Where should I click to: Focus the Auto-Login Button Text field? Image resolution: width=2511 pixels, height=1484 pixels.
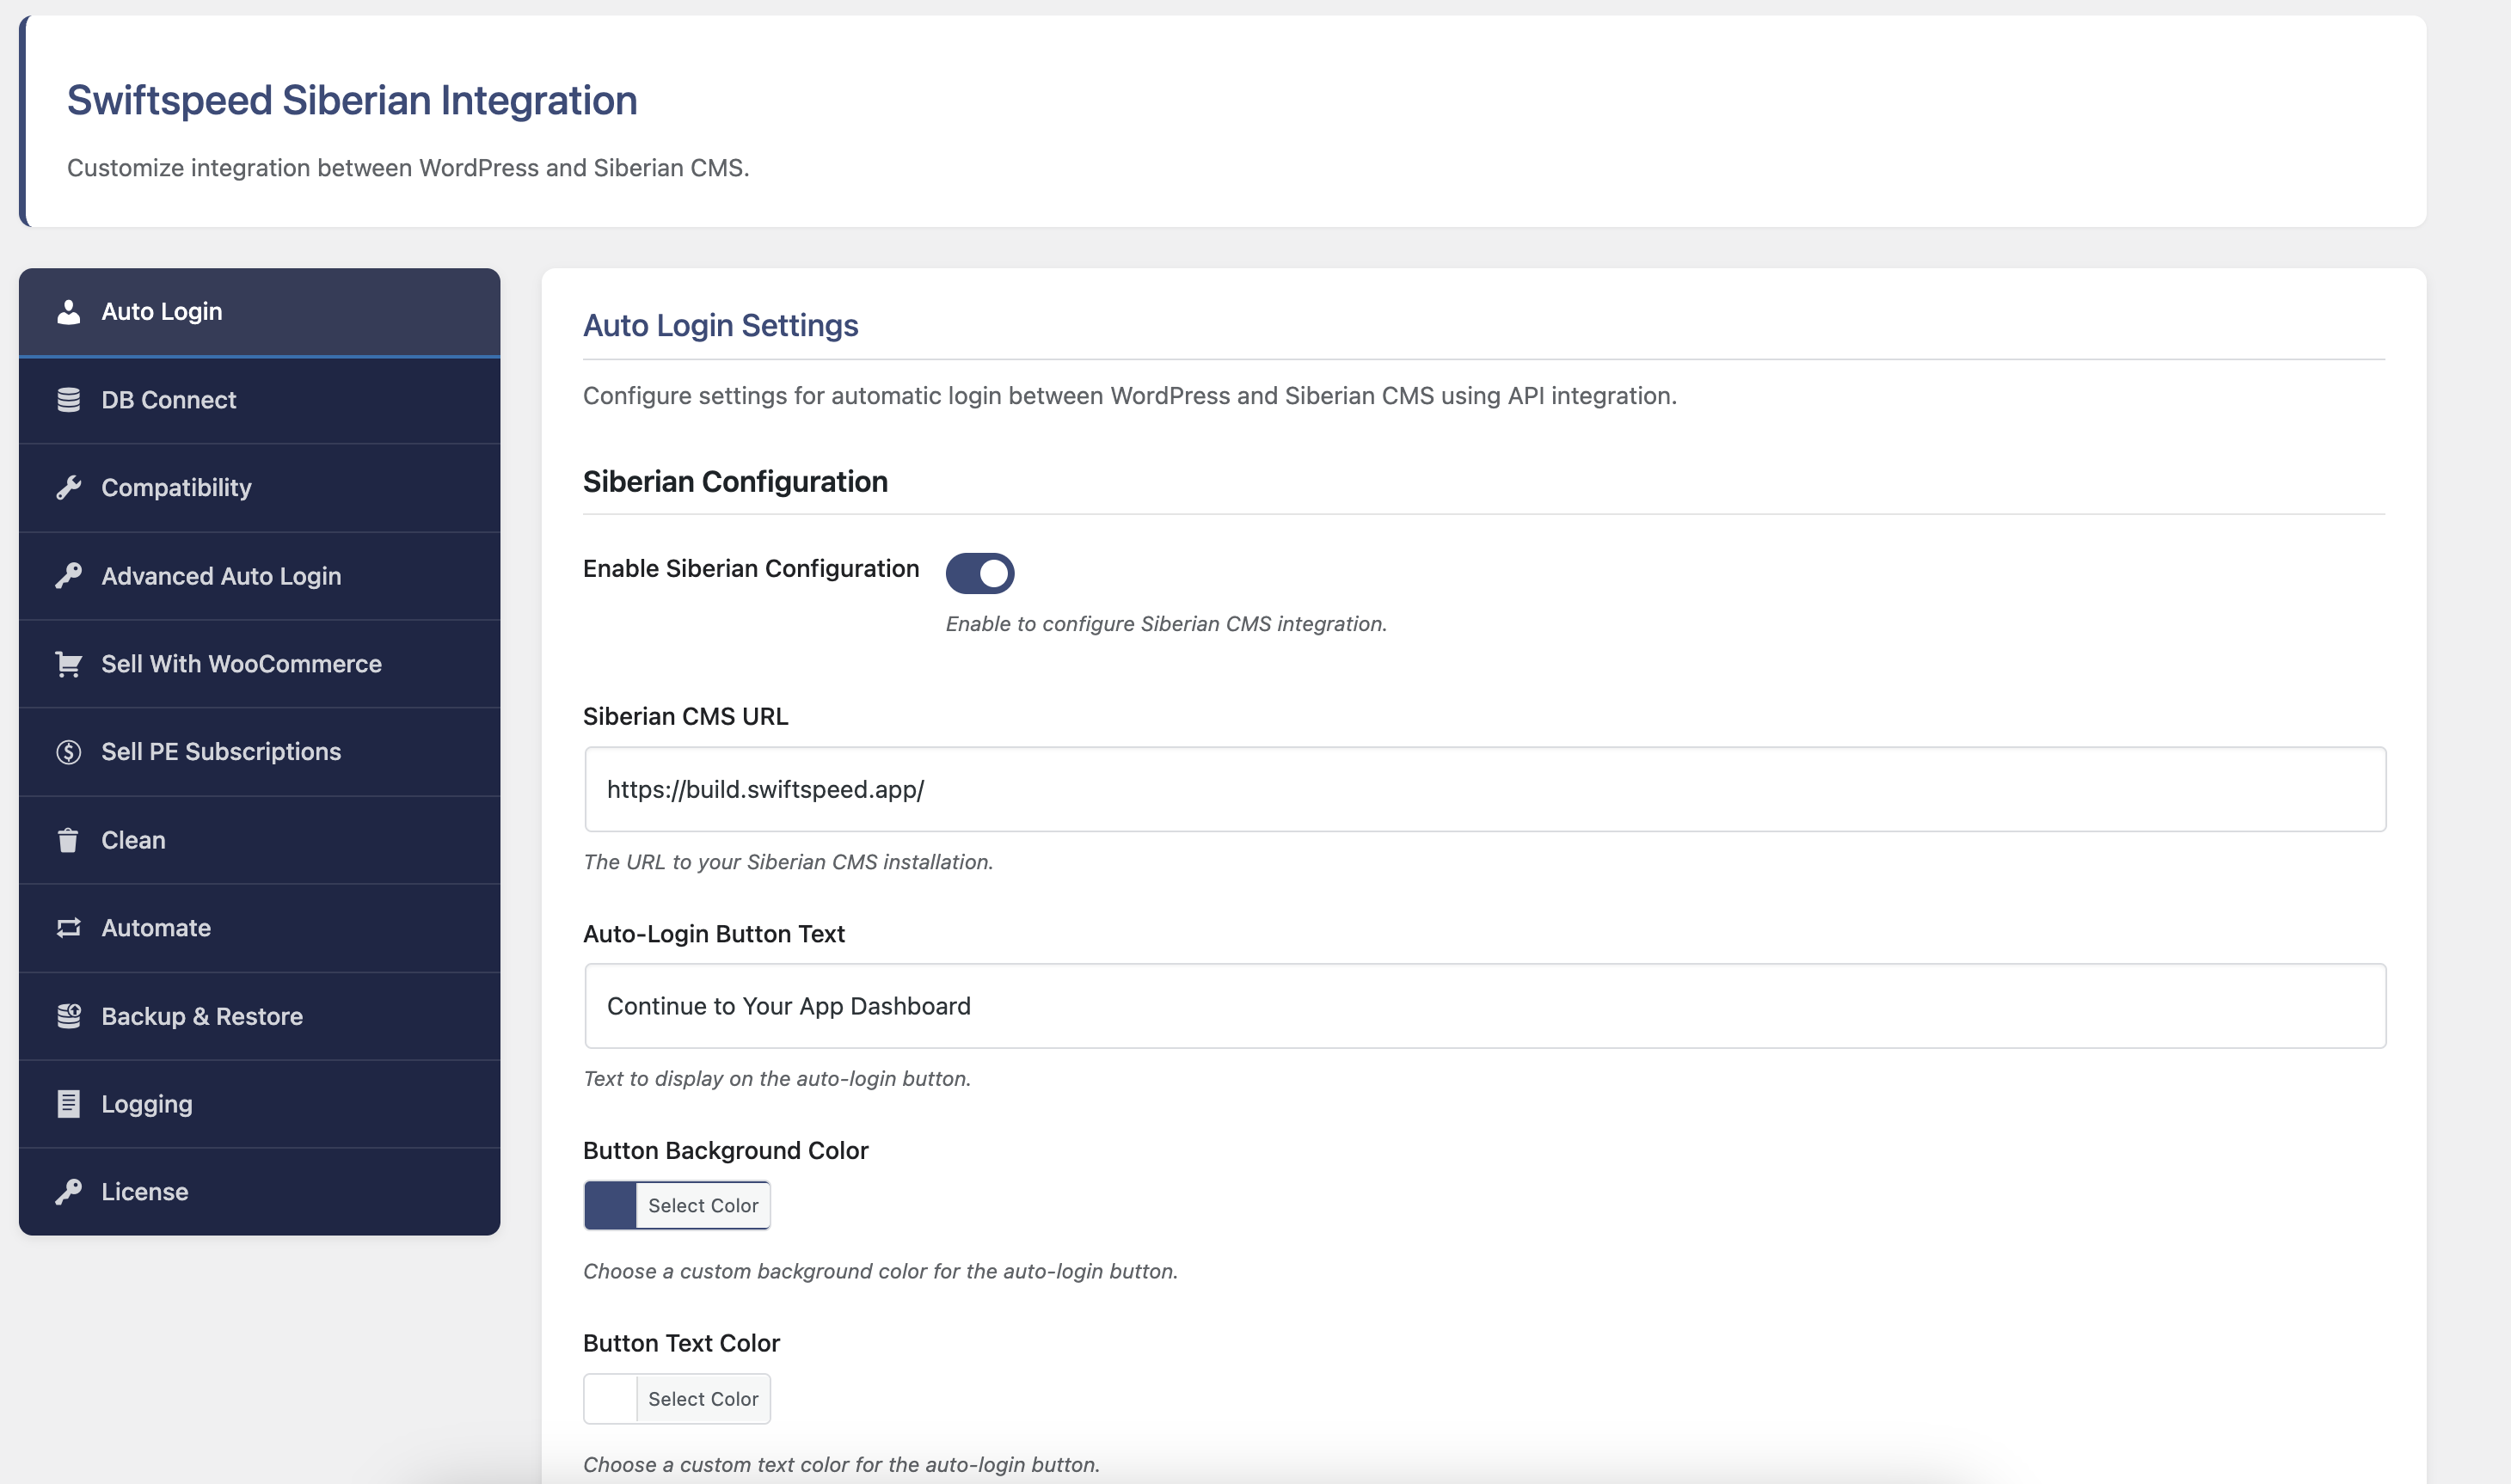1485,1006
